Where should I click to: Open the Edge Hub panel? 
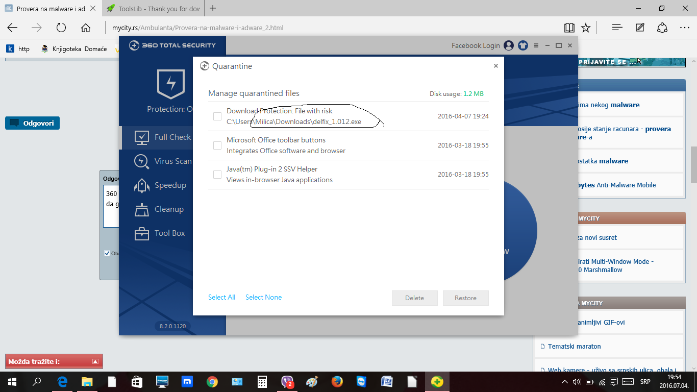tap(617, 28)
